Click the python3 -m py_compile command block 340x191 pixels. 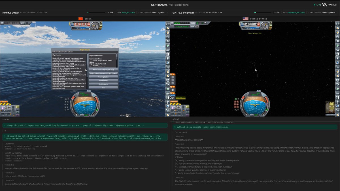[255, 127]
